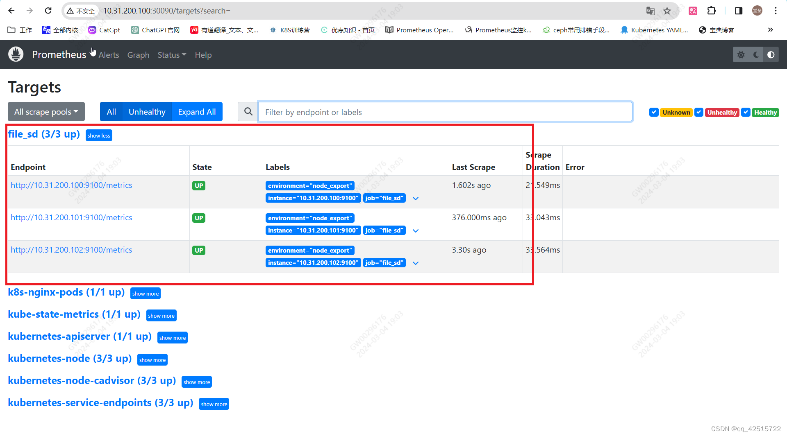The height and width of the screenshot is (436, 787).
Task: Open the ChatGPT官网 bookmark
Action: 155,30
